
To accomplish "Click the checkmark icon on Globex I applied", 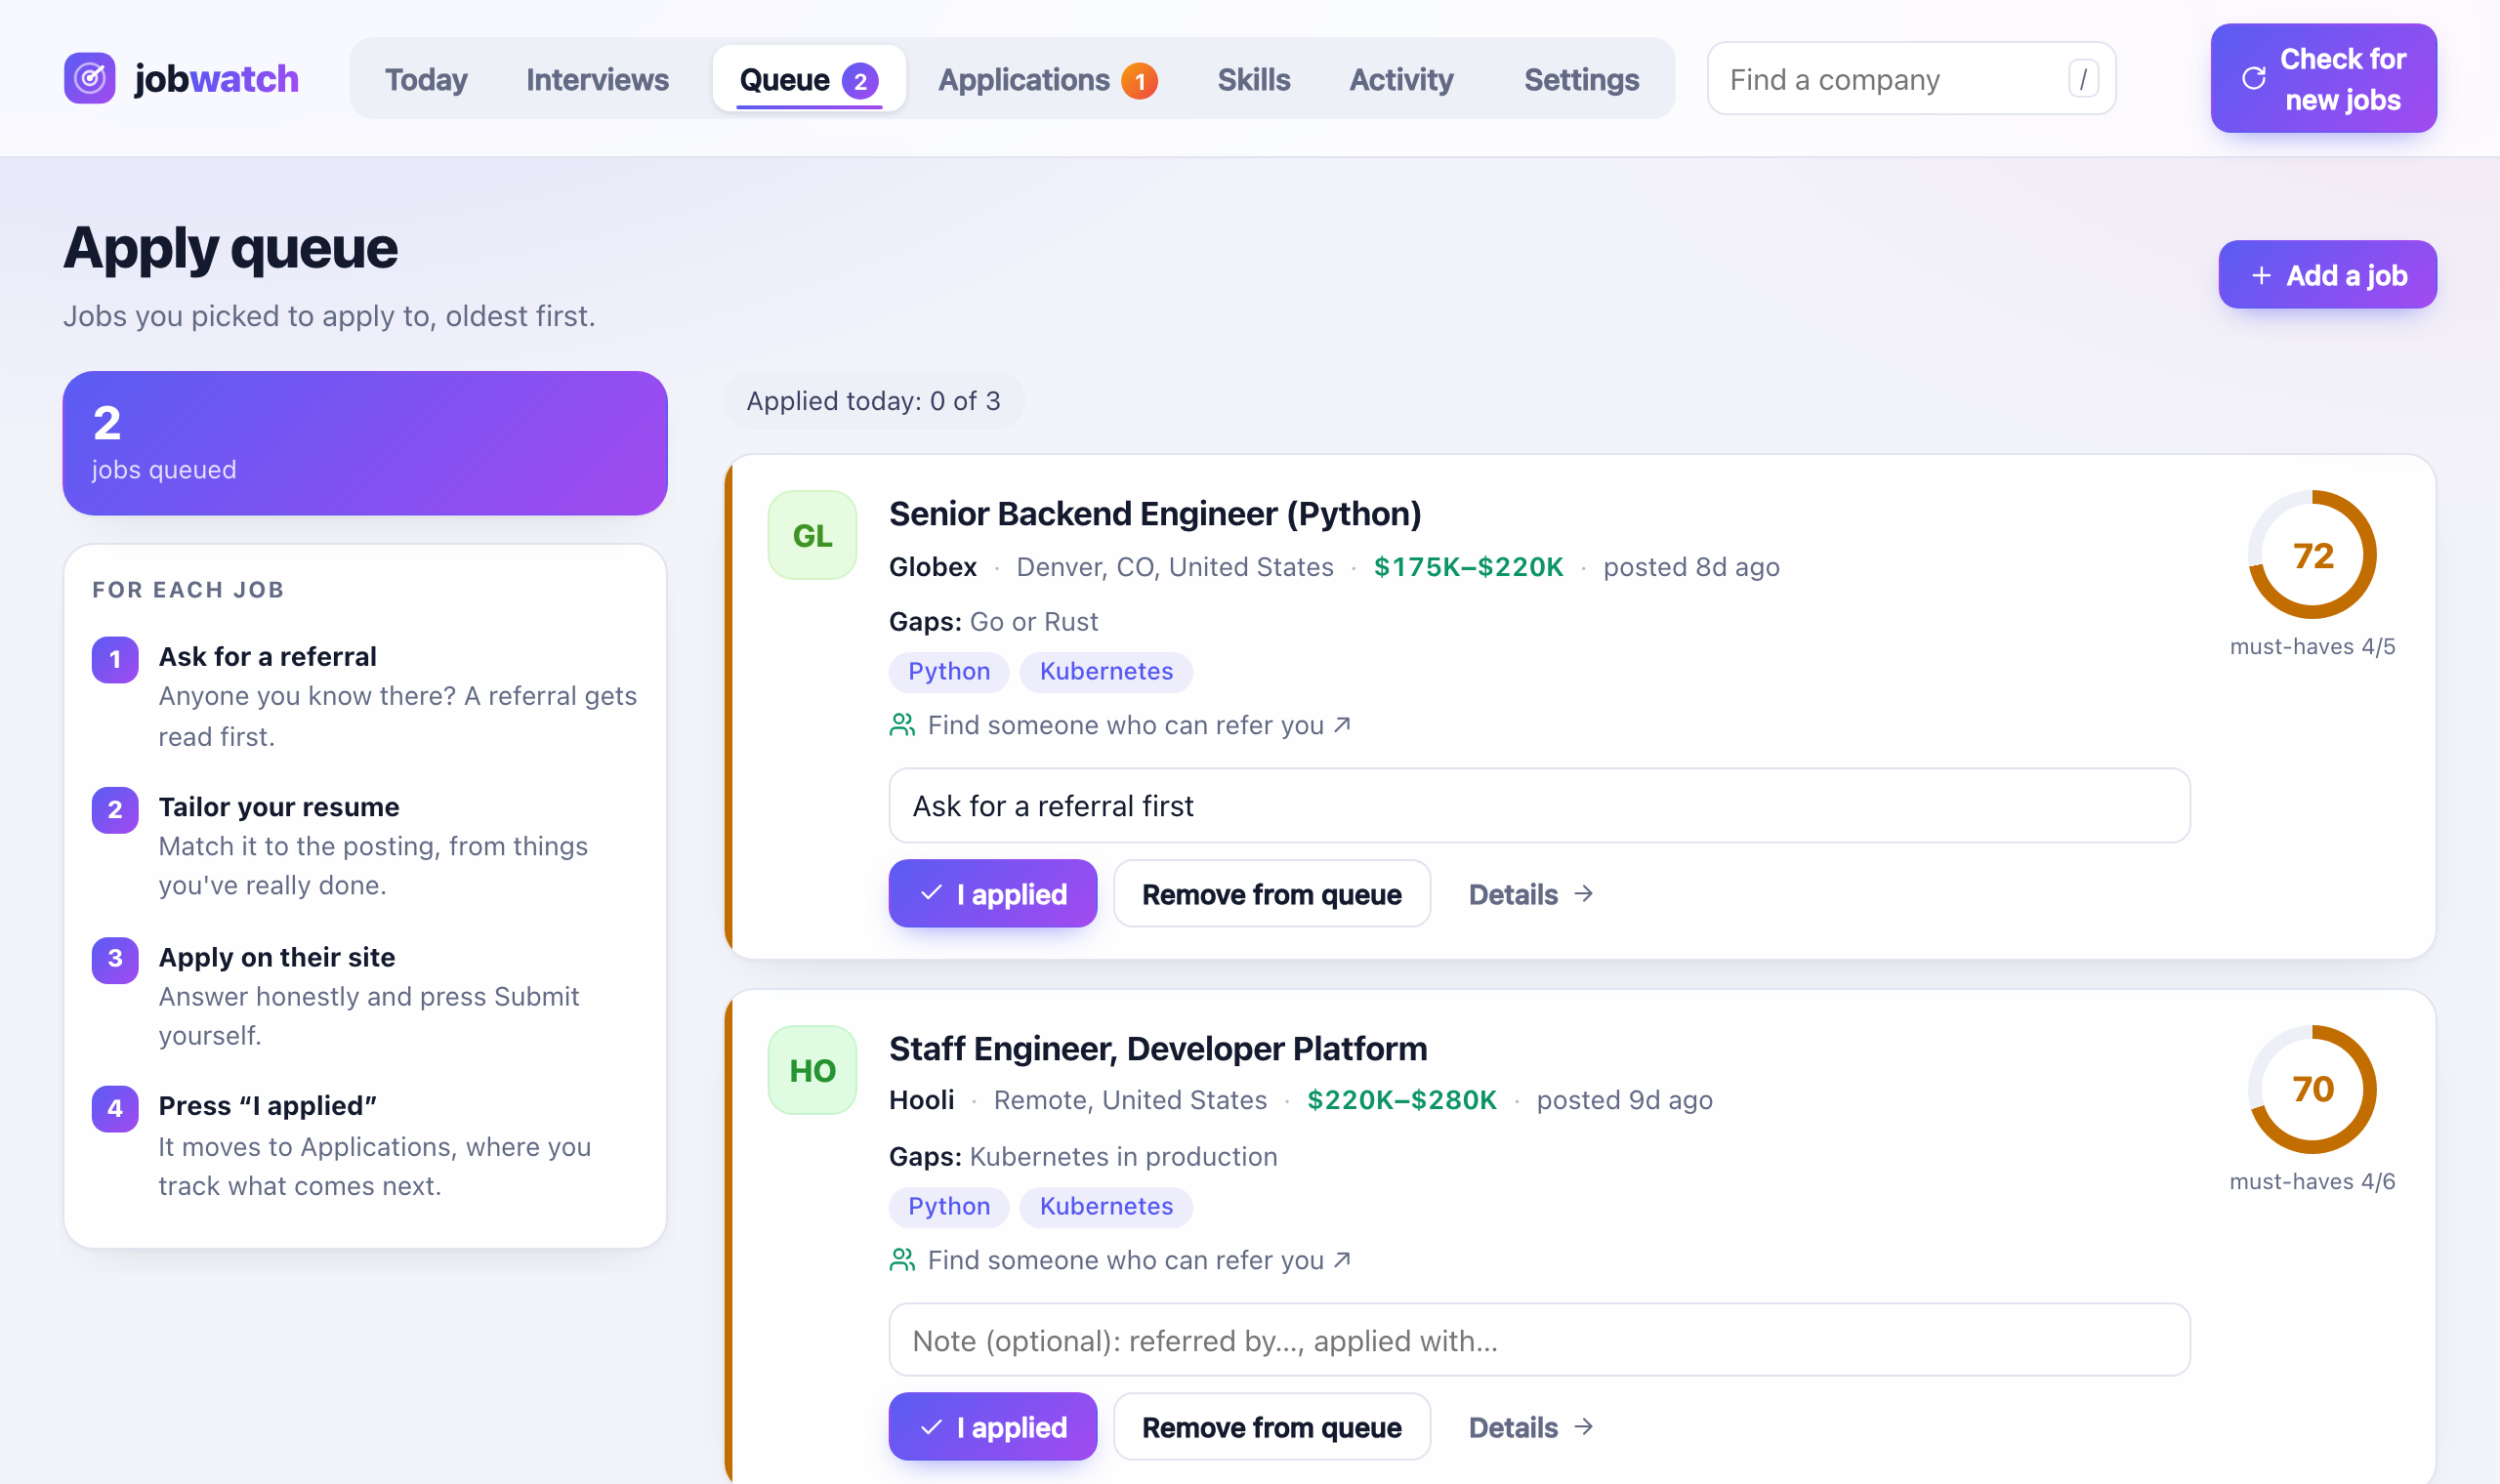I will [x=931, y=892].
